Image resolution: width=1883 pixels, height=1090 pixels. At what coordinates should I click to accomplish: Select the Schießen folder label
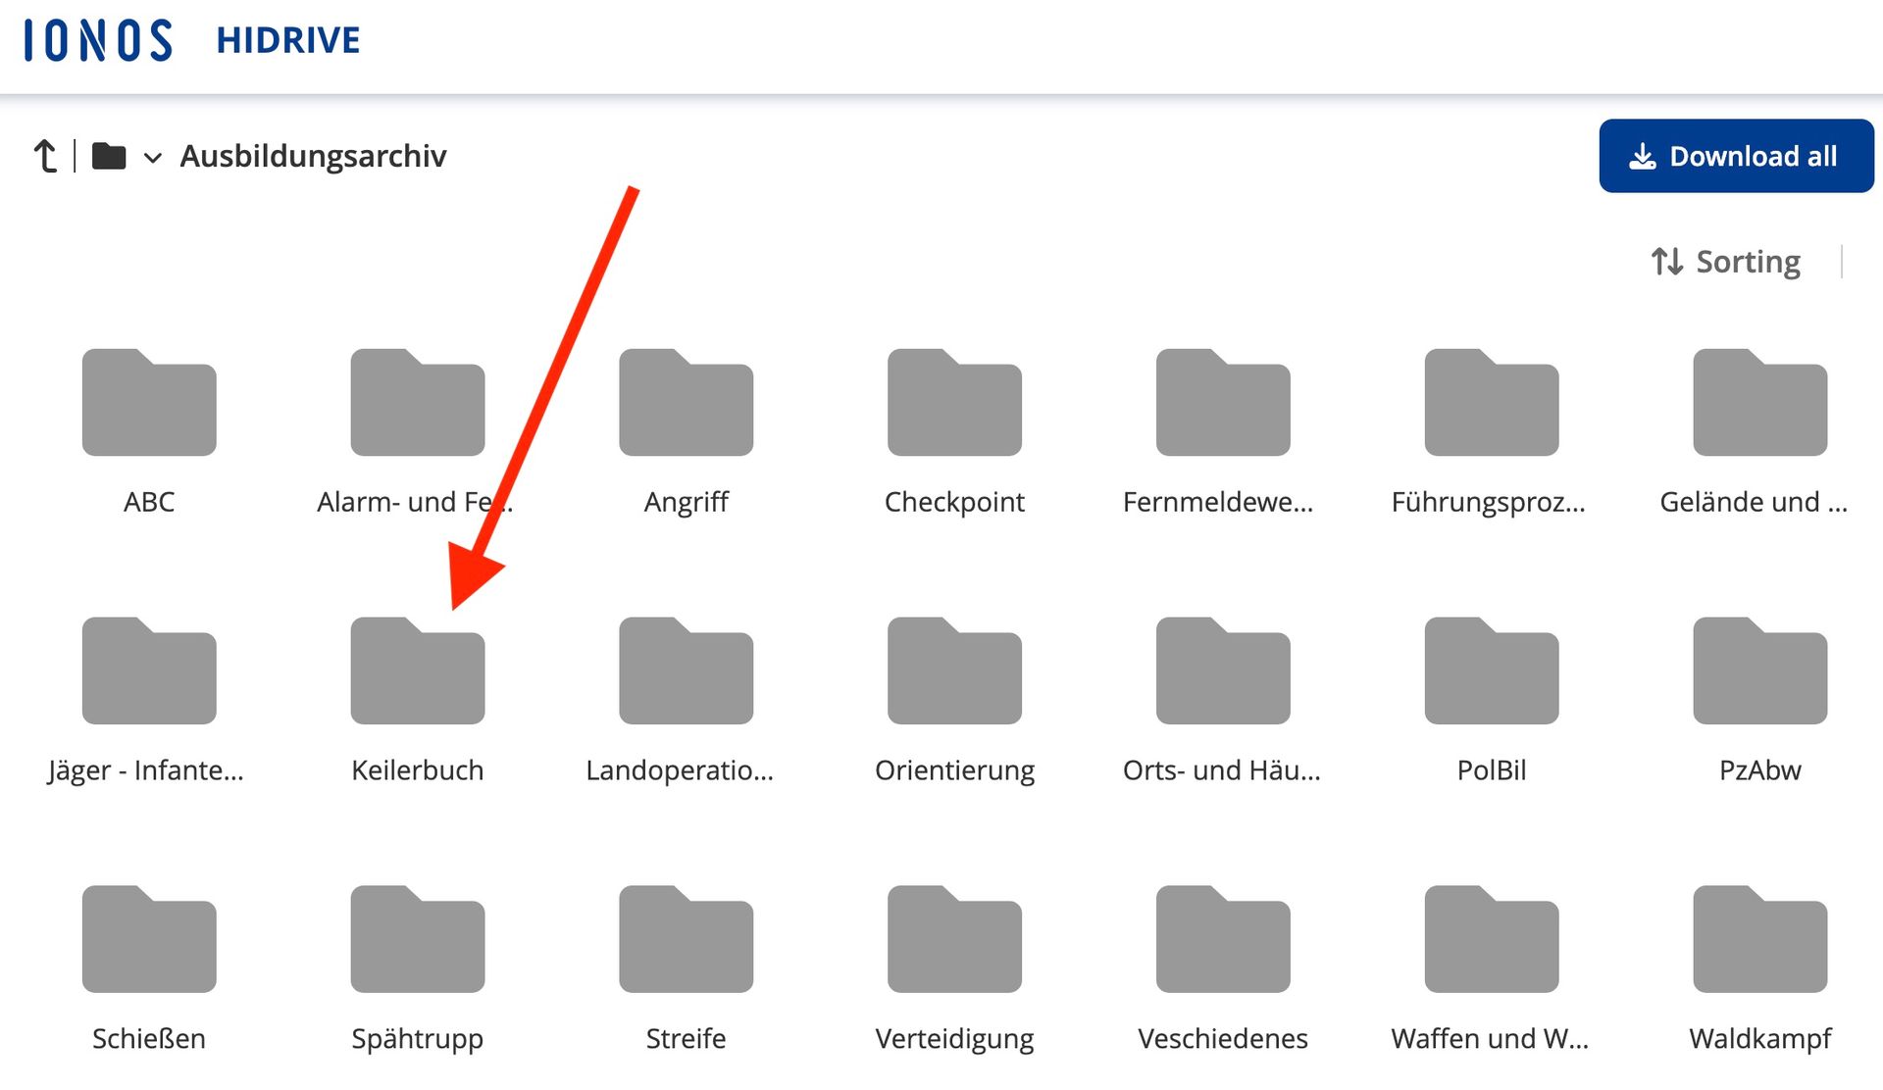click(149, 1038)
